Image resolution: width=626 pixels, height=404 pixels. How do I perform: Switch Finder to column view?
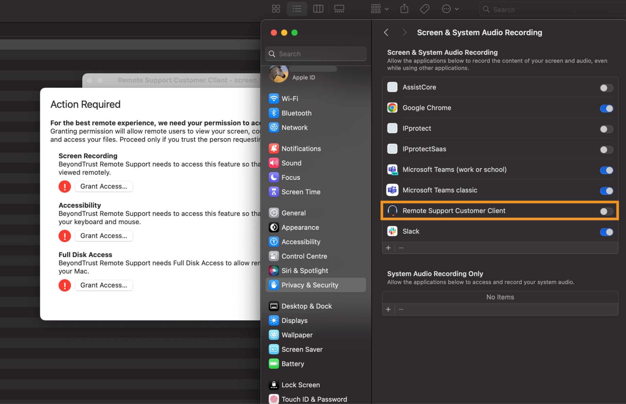[x=318, y=9]
